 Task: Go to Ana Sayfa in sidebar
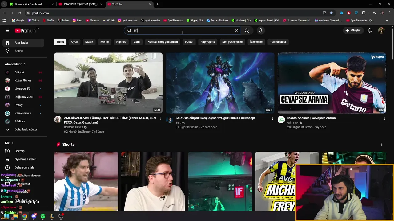23,43
